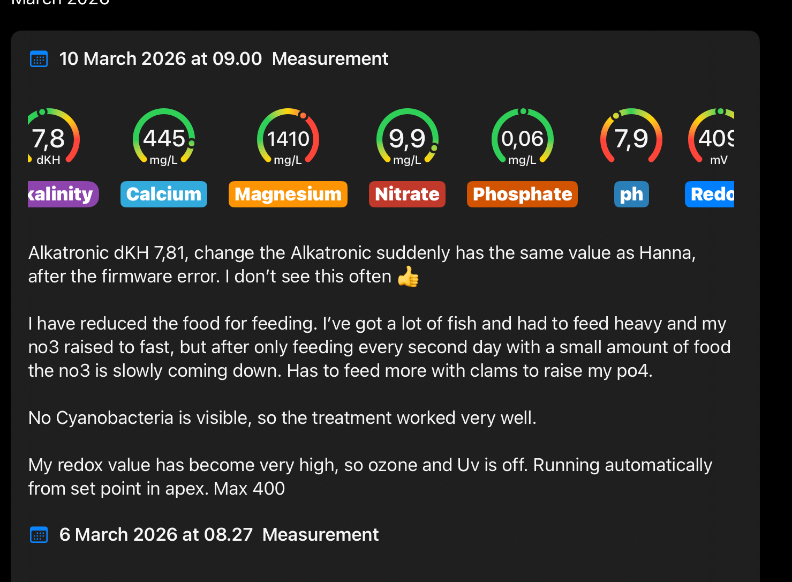Image resolution: width=792 pixels, height=582 pixels.
Task: Select the blue Redox label tag
Action: point(710,194)
